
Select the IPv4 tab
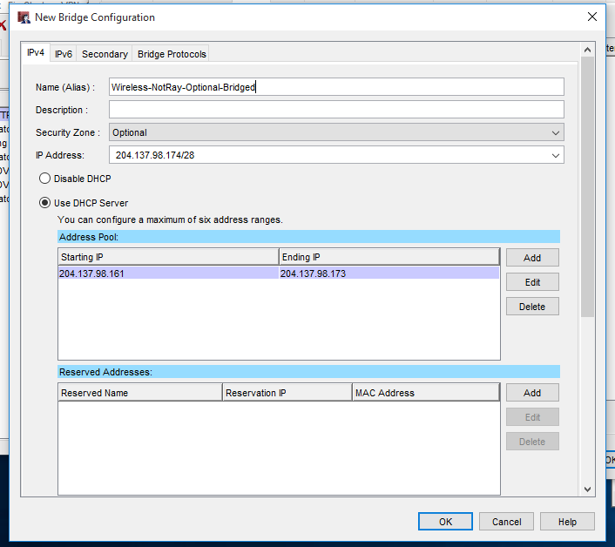click(36, 52)
